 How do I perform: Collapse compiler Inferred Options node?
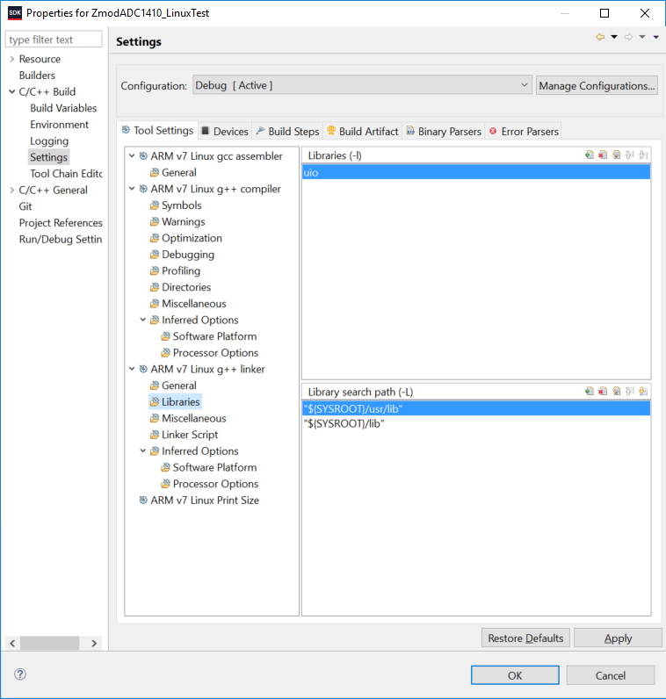(143, 320)
